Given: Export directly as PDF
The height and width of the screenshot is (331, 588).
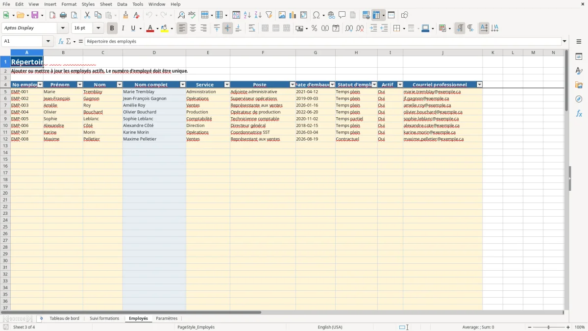Looking at the screenshot, I should pyautogui.click(x=52, y=15).
